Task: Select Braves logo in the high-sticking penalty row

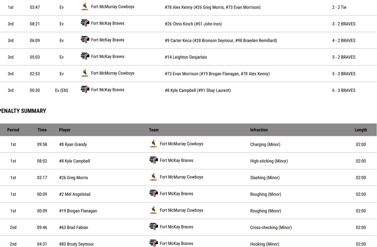Action: (x=153, y=160)
